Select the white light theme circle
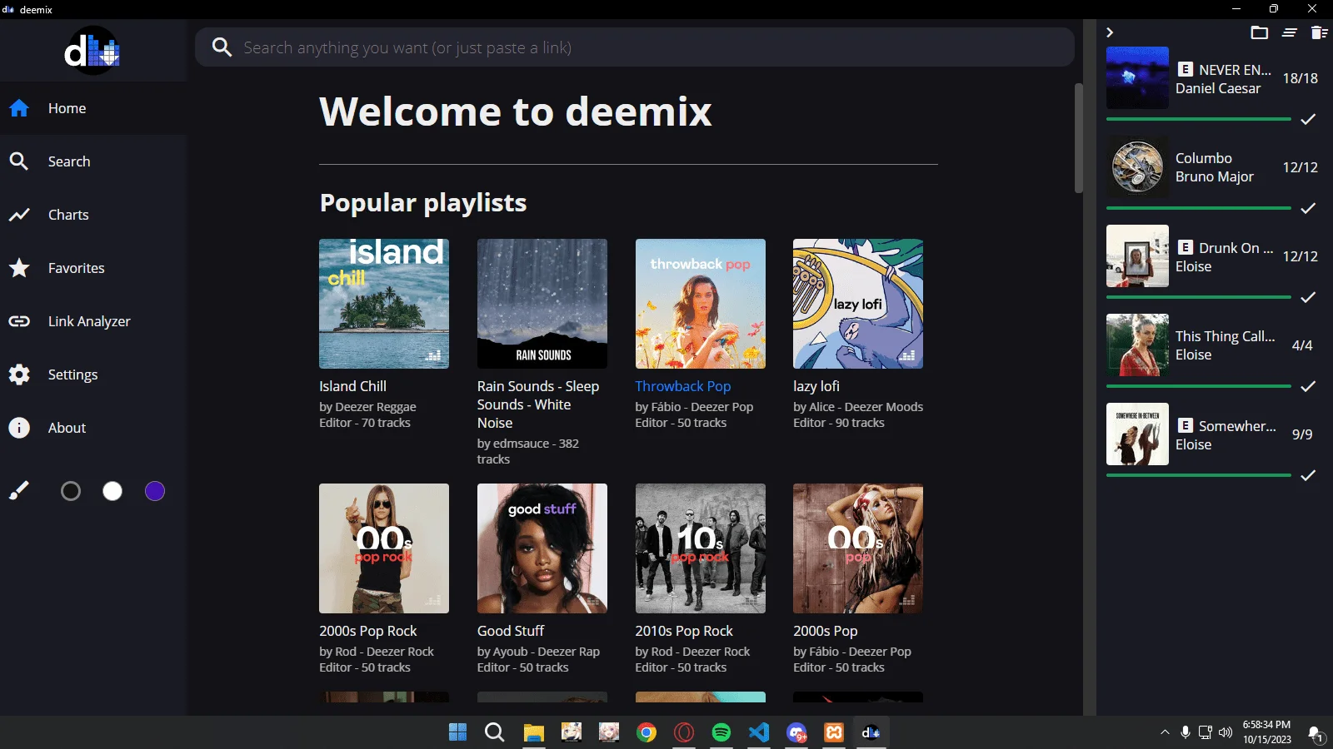1333x749 pixels. pos(112,491)
